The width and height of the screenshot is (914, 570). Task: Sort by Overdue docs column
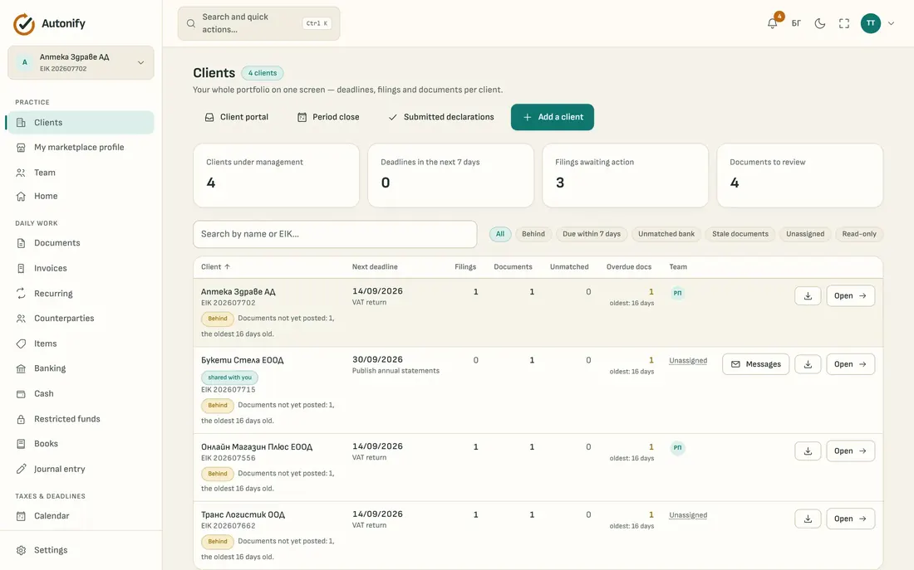point(629,266)
